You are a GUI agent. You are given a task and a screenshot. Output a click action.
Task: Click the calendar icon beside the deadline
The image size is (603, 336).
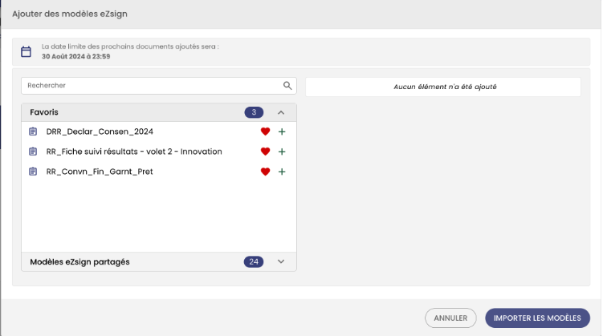pyautogui.click(x=26, y=51)
